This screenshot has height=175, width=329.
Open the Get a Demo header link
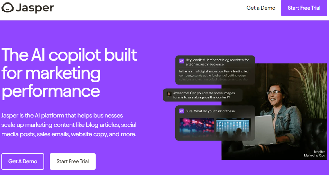click(x=261, y=8)
